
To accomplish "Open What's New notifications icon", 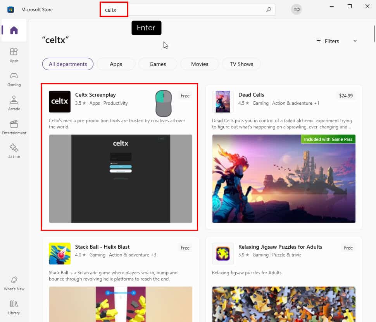I will pyautogui.click(x=14, y=283).
